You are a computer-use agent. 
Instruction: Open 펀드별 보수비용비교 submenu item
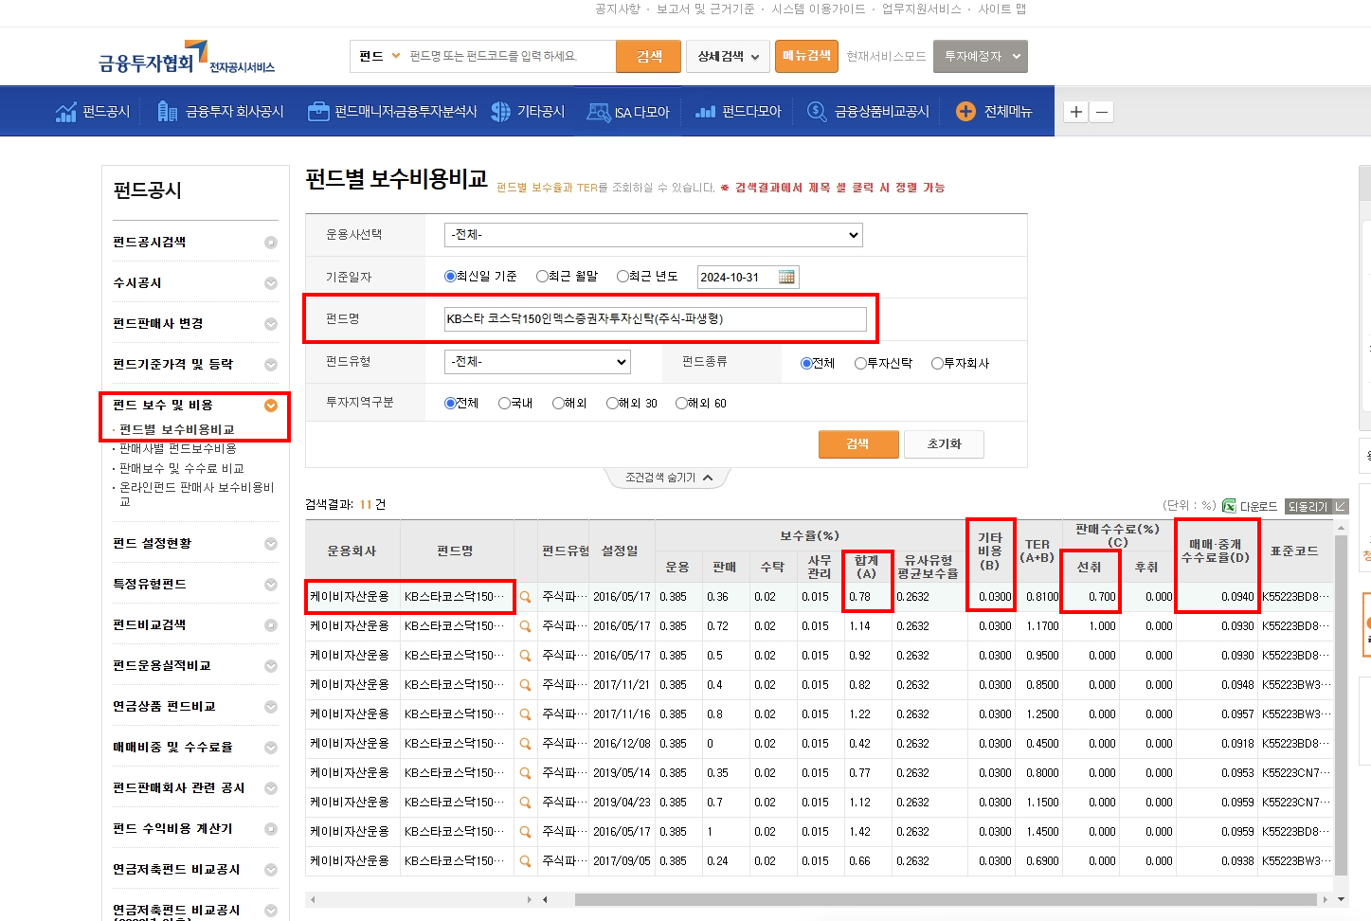pos(176,429)
